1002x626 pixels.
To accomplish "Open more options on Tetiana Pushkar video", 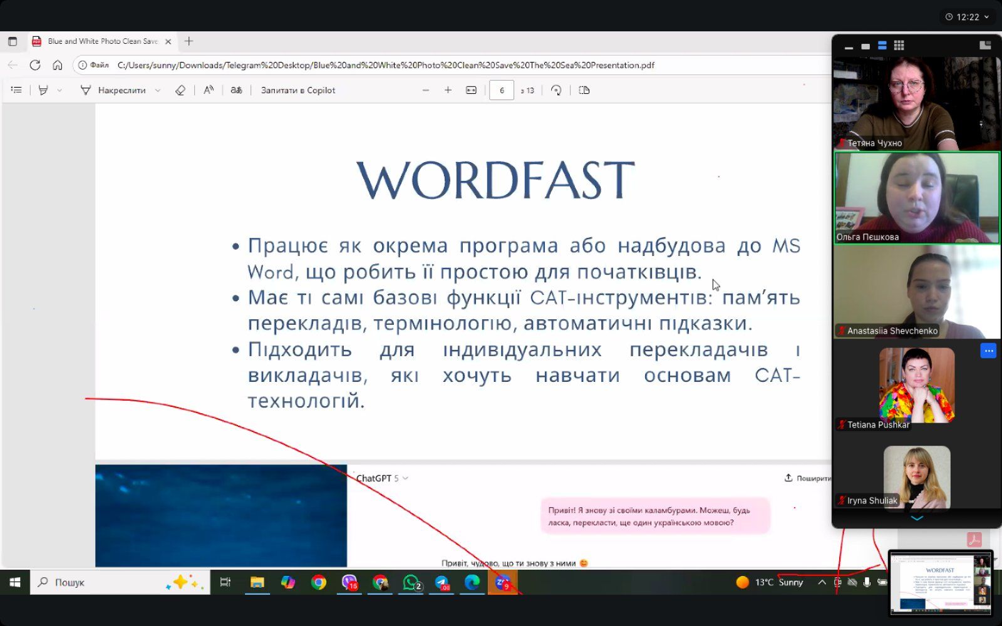I will (988, 351).
